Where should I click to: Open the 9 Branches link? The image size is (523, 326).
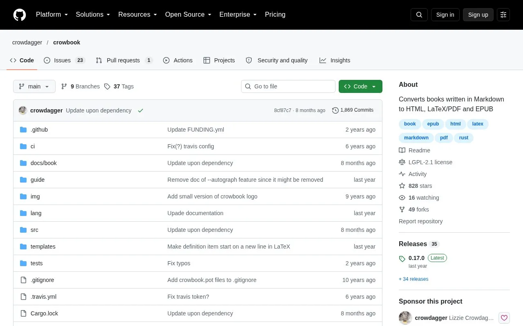(80, 86)
